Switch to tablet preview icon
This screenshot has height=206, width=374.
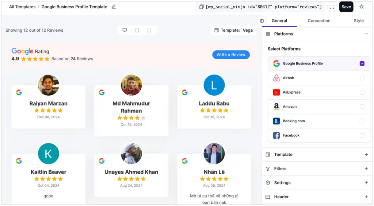point(137,30)
